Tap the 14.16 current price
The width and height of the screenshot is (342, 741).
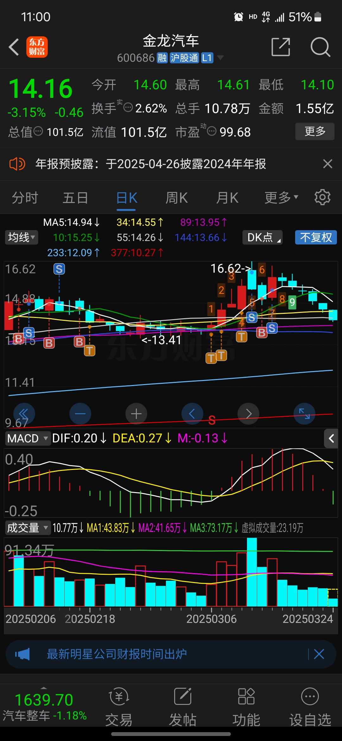click(x=41, y=89)
